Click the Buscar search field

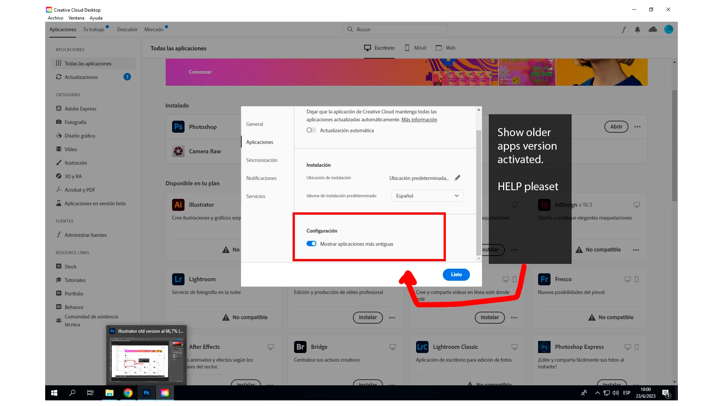click(x=395, y=29)
